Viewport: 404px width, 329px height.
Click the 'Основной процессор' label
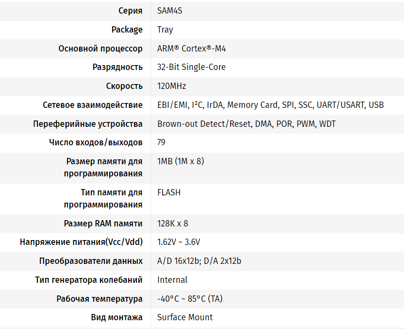pos(101,49)
